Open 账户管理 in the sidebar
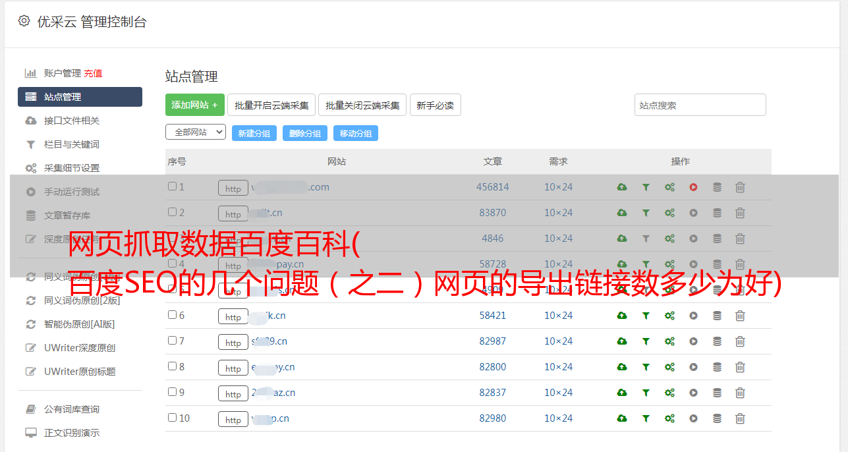The width and height of the screenshot is (848, 452). 63,73
